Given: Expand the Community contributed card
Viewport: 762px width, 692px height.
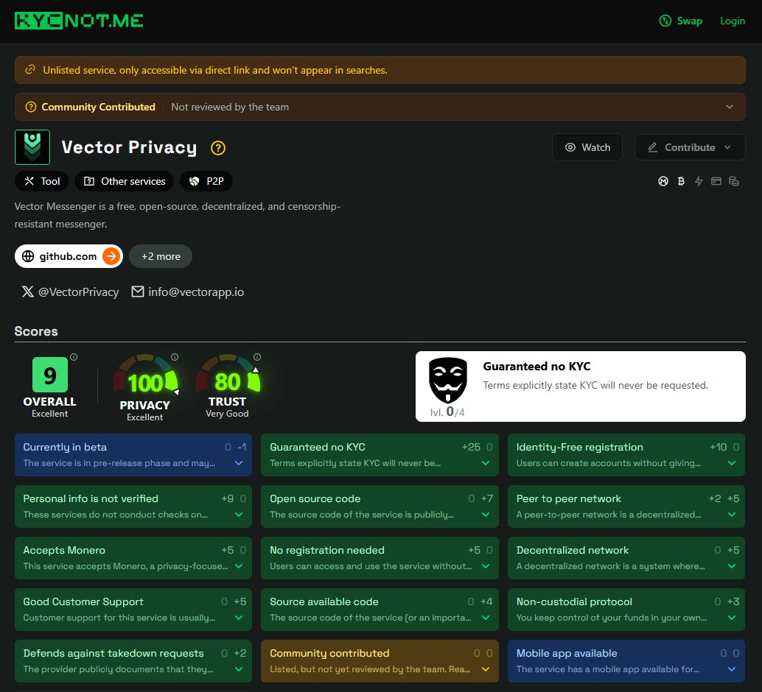Looking at the screenshot, I should [x=380, y=660].
